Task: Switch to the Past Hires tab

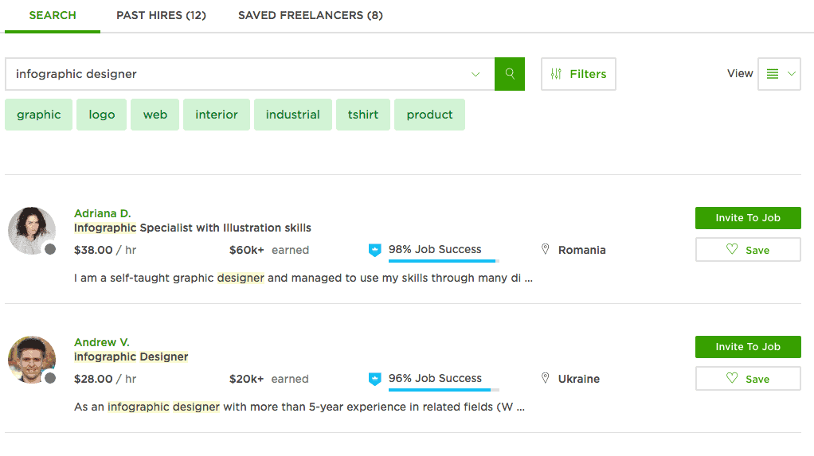Action: pos(161,16)
